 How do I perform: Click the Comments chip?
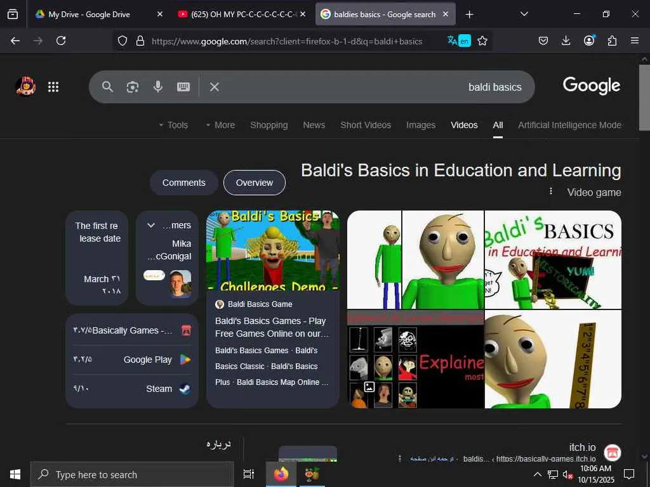(183, 183)
